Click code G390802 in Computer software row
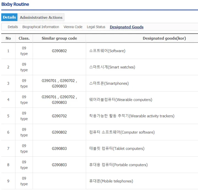 point(59,132)
